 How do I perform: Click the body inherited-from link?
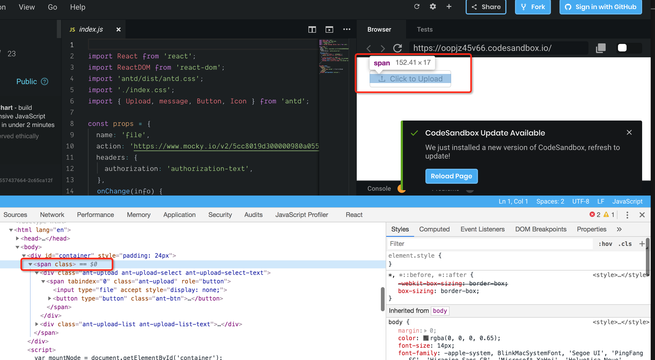(x=440, y=311)
